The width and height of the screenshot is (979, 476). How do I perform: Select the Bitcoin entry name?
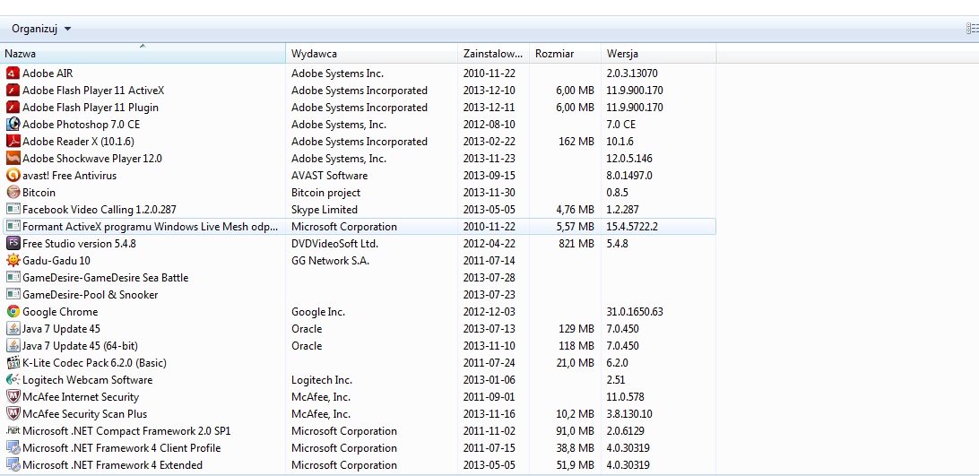click(39, 193)
